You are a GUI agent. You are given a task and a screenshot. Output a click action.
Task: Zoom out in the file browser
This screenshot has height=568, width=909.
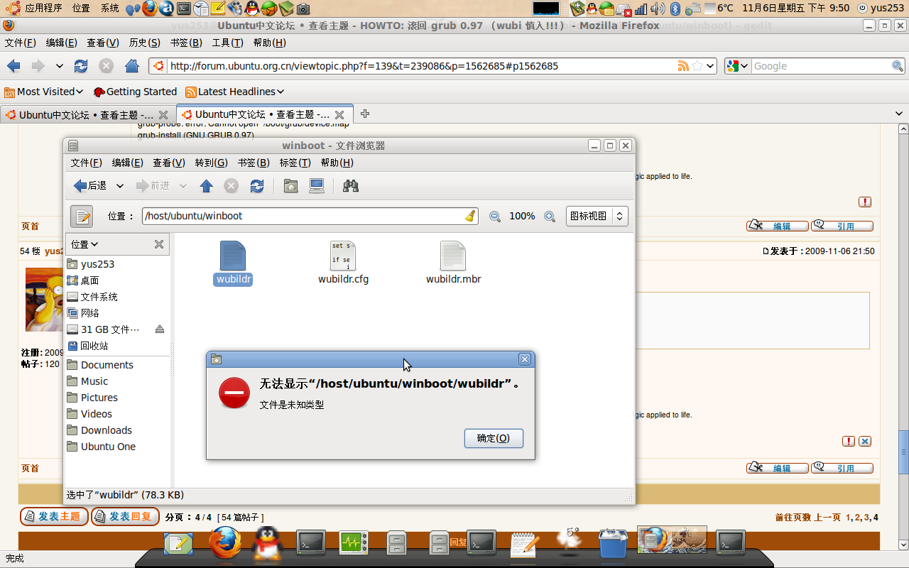pyautogui.click(x=495, y=217)
